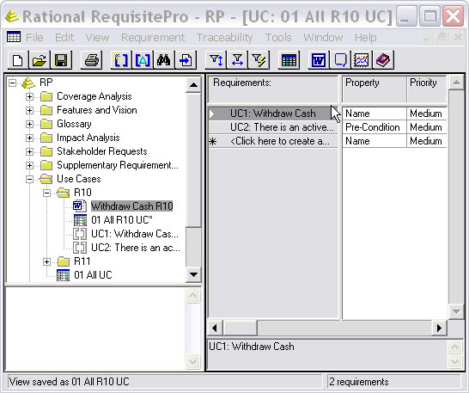
Task: Select the Withdraw Cash R10 document
Action: pyautogui.click(x=132, y=206)
